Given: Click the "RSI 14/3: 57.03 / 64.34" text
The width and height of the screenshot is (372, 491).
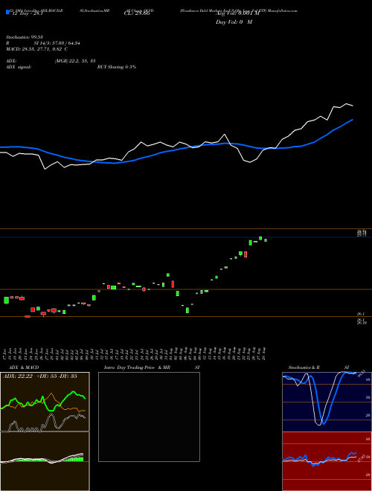Looking at the screenshot, I should click(x=42, y=43).
